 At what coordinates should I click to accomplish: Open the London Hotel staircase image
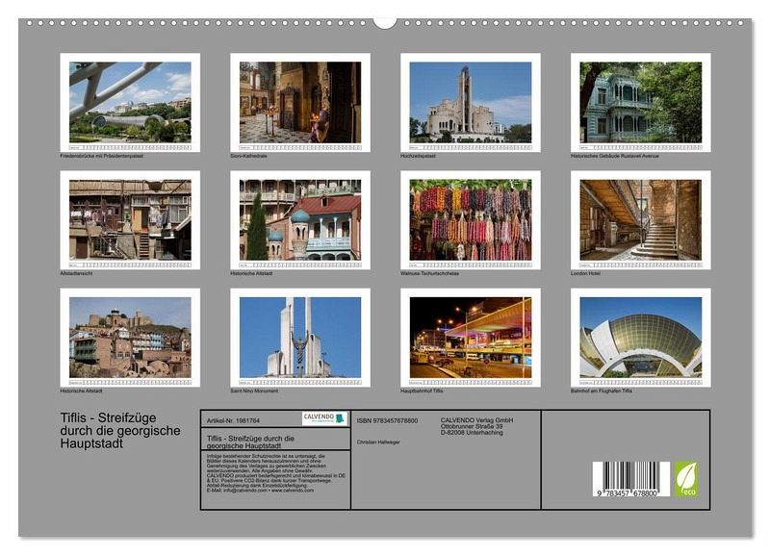click(640, 219)
